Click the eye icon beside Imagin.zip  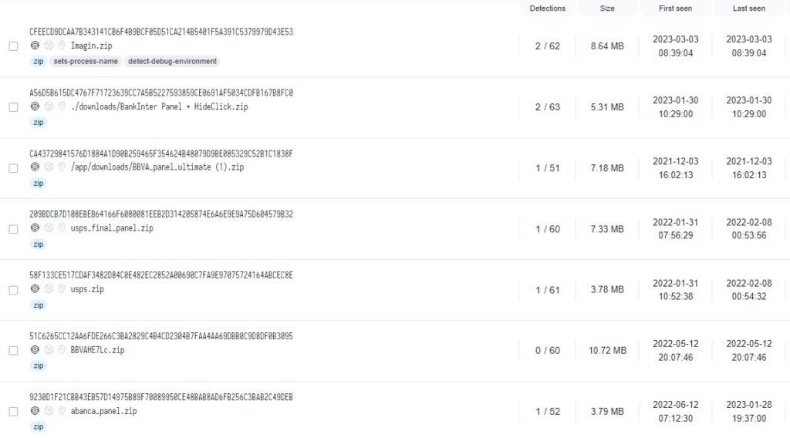pos(35,45)
